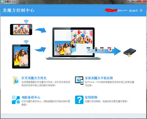Click the devices icon beside 安装龙魔方手机应用
This screenshot has height=119, width=147.
[x=79, y=81]
